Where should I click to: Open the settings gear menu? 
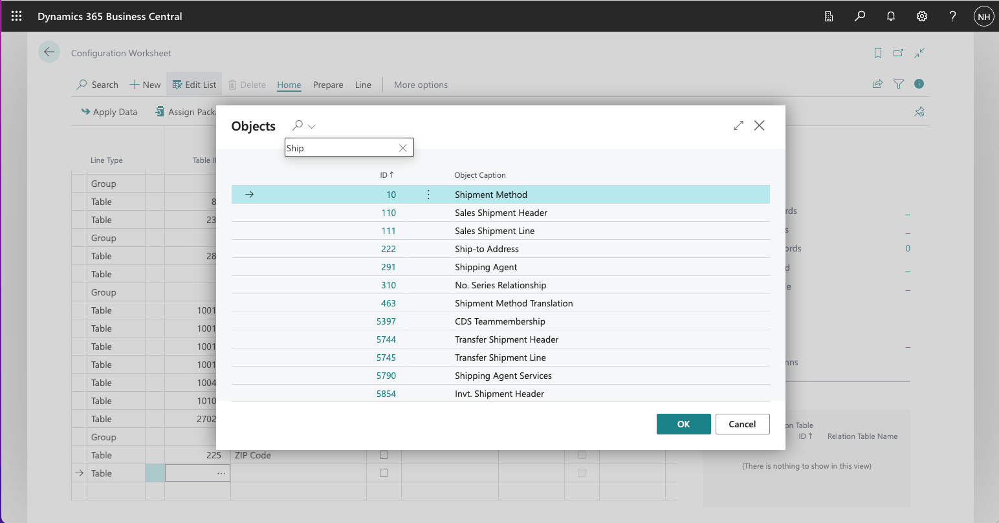click(922, 16)
